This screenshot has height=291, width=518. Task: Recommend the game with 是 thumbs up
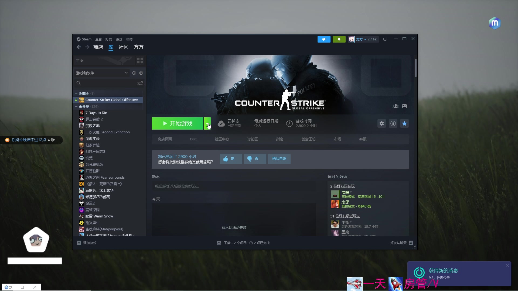(x=231, y=159)
